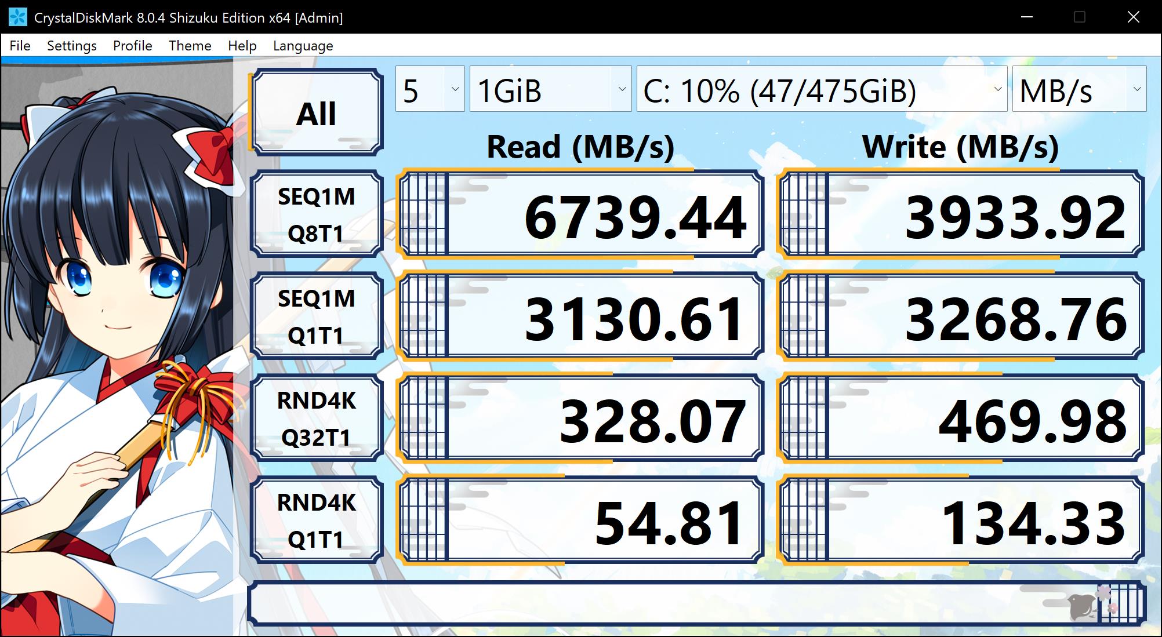Click the RND4K Q1T1 read value 54.81
Screen dimensions: 1162x637
point(580,520)
